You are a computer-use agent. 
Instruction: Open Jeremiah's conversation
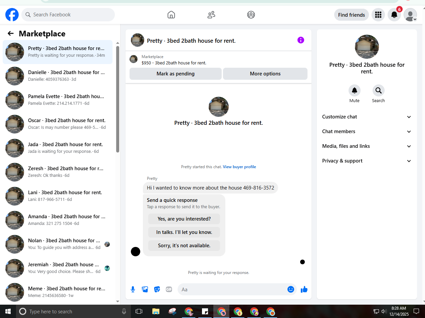(x=57, y=268)
